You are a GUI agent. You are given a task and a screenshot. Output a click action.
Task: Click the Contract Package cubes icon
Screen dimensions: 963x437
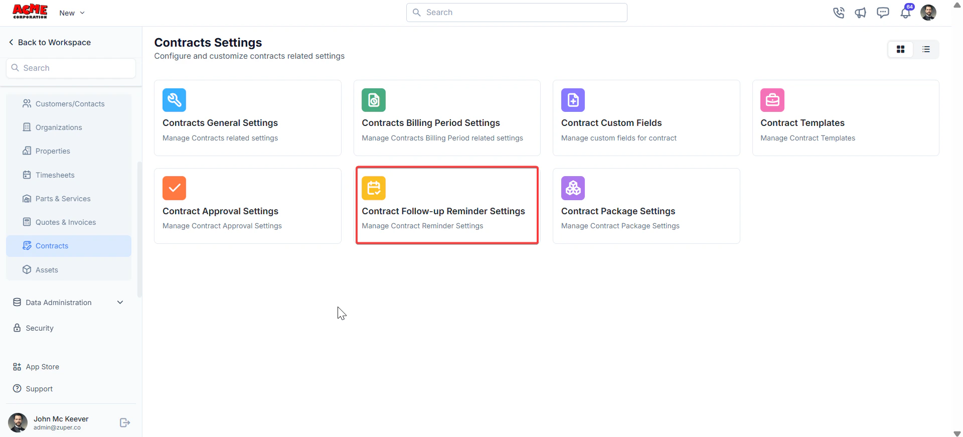[573, 188]
